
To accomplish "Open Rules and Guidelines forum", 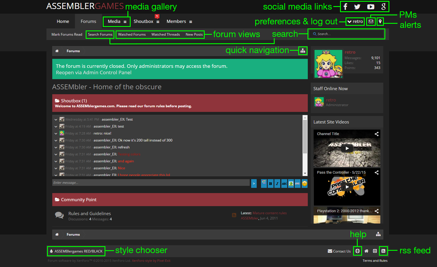I will pyautogui.click(x=89, y=213).
